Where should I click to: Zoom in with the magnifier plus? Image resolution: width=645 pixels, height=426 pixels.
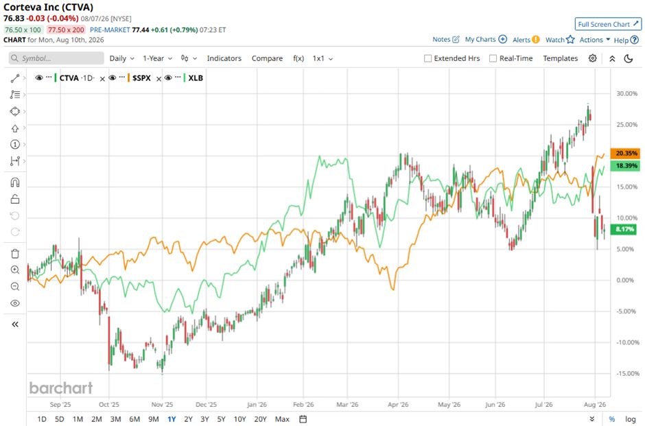(15, 270)
